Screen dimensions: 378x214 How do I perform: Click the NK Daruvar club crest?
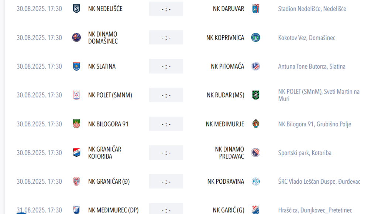(256, 9)
